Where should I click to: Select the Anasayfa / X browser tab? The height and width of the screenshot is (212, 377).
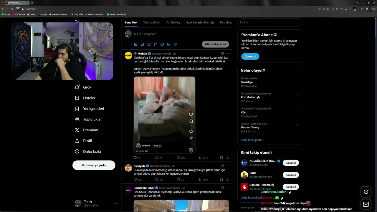pos(17,3)
